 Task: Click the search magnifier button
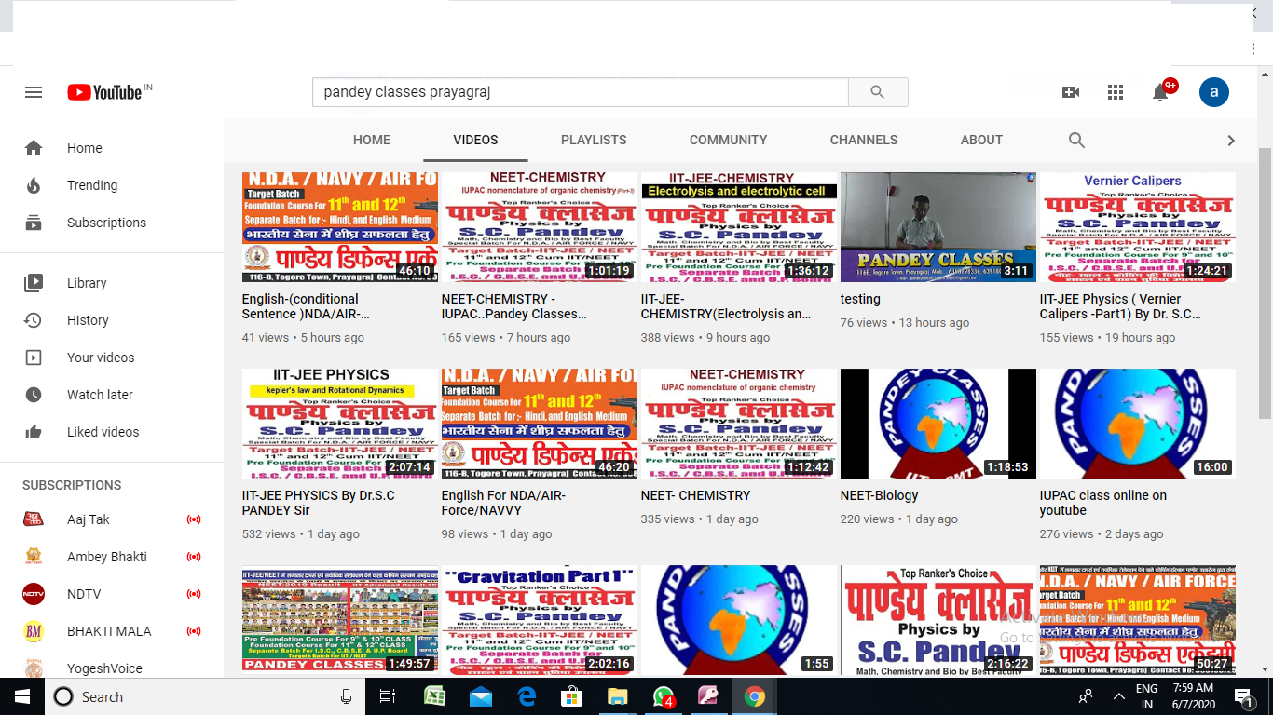(x=877, y=92)
